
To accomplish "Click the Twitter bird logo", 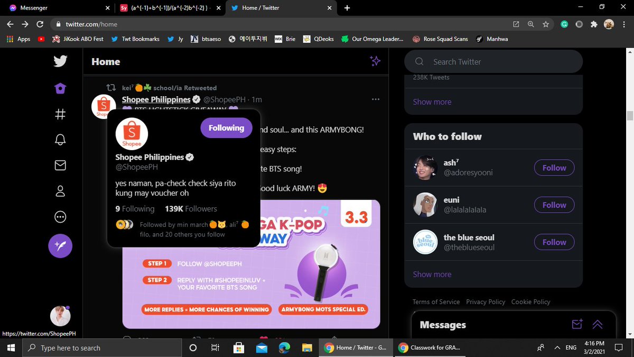I will coord(60,61).
